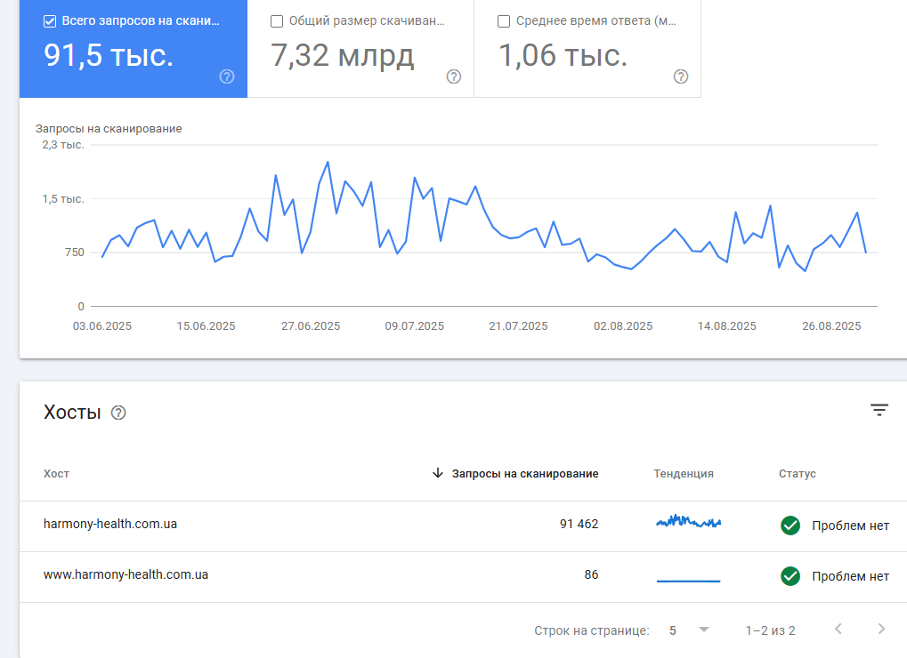Click the Тенденция column header
The image size is (907, 658).
click(x=684, y=474)
